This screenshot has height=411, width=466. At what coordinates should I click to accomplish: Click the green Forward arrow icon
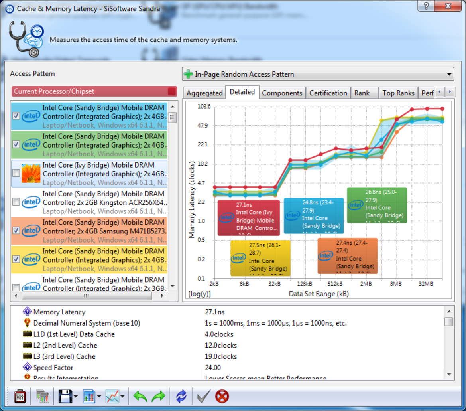[x=158, y=396]
